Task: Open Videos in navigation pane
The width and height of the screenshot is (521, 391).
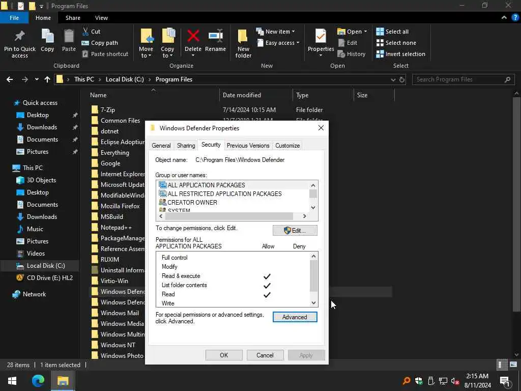Action: (x=36, y=254)
